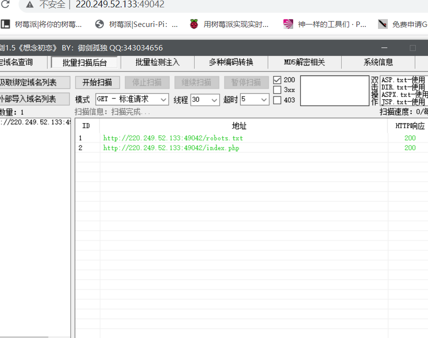Enable the 3xx response checkbox

tap(277, 90)
